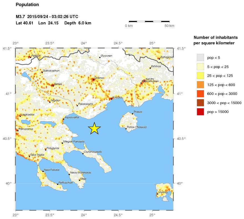Click the Petrich town marker

click(31, 57)
